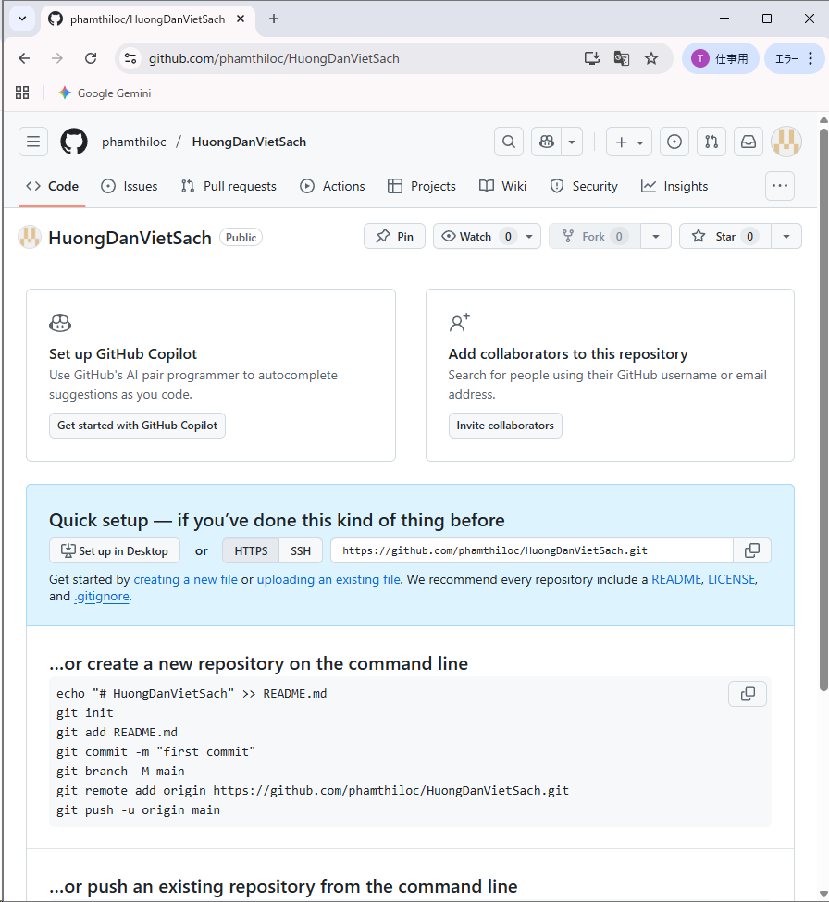
Task: Follow the uploading an existing file link
Action: pyautogui.click(x=328, y=579)
